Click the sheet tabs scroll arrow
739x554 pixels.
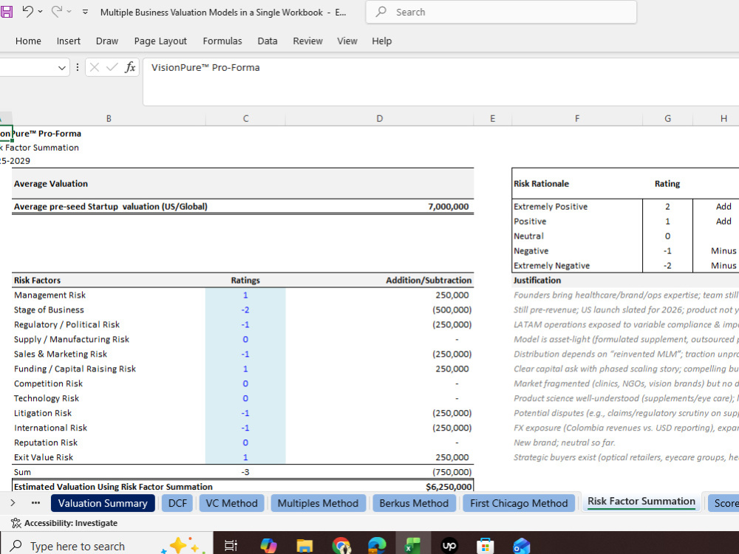coord(13,502)
